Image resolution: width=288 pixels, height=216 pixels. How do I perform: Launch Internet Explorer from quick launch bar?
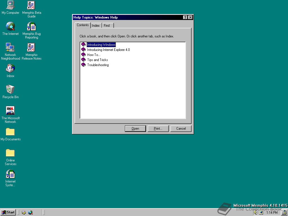(x=30, y=213)
